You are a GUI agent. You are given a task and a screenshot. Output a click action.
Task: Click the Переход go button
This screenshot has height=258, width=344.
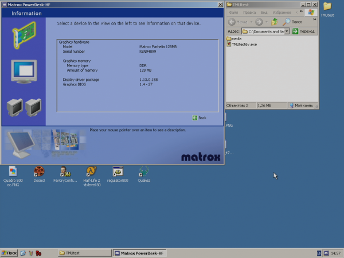[304, 32]
